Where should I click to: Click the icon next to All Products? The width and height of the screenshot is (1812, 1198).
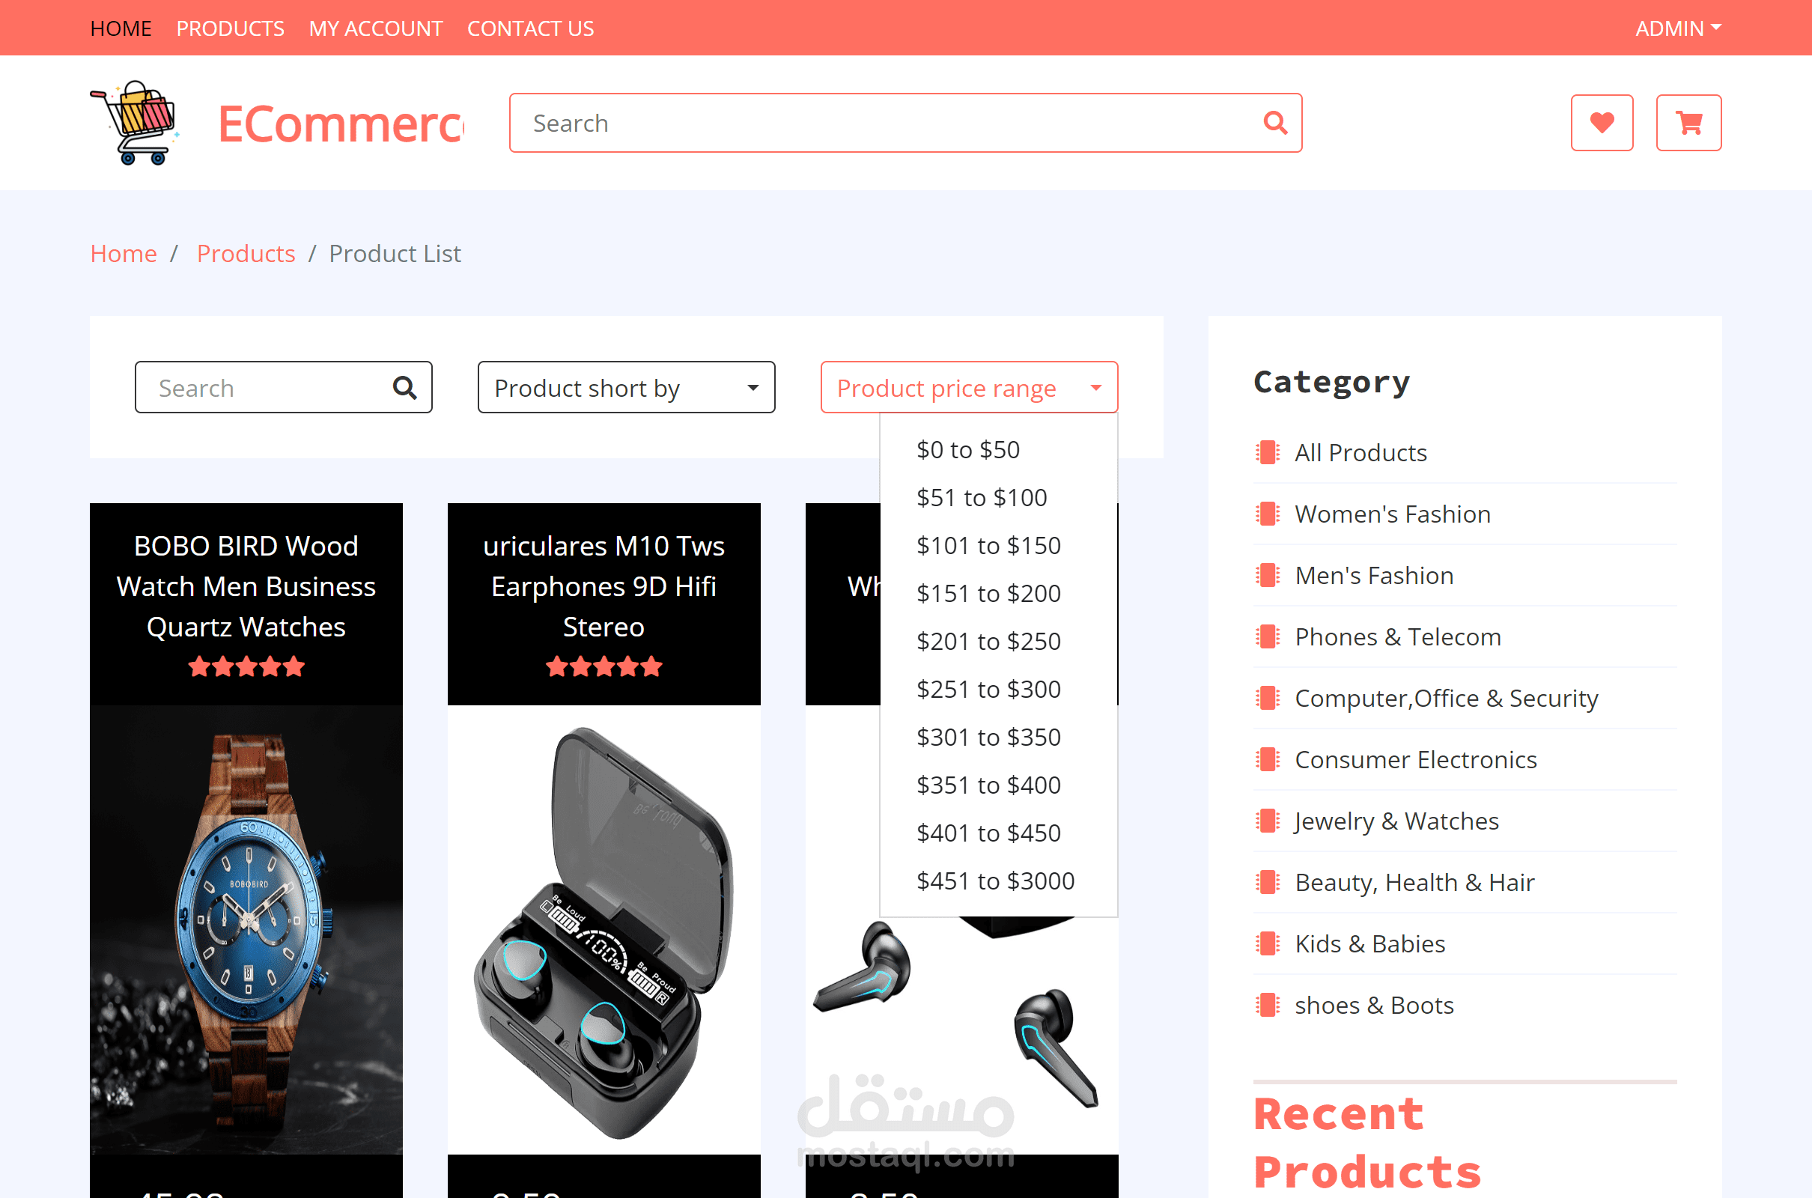1268,452
